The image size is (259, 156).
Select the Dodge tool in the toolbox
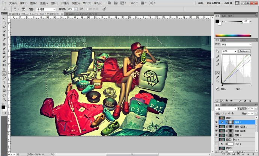click(x=4, y=73)
